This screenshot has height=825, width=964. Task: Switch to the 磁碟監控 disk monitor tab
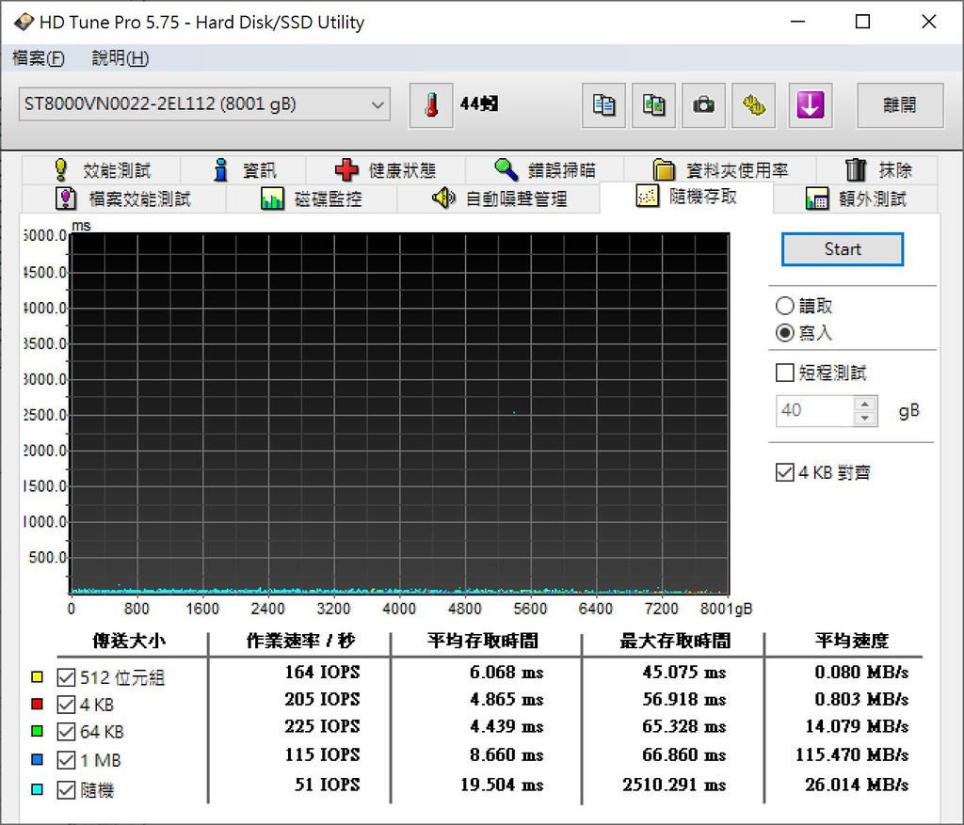(312, 198)
